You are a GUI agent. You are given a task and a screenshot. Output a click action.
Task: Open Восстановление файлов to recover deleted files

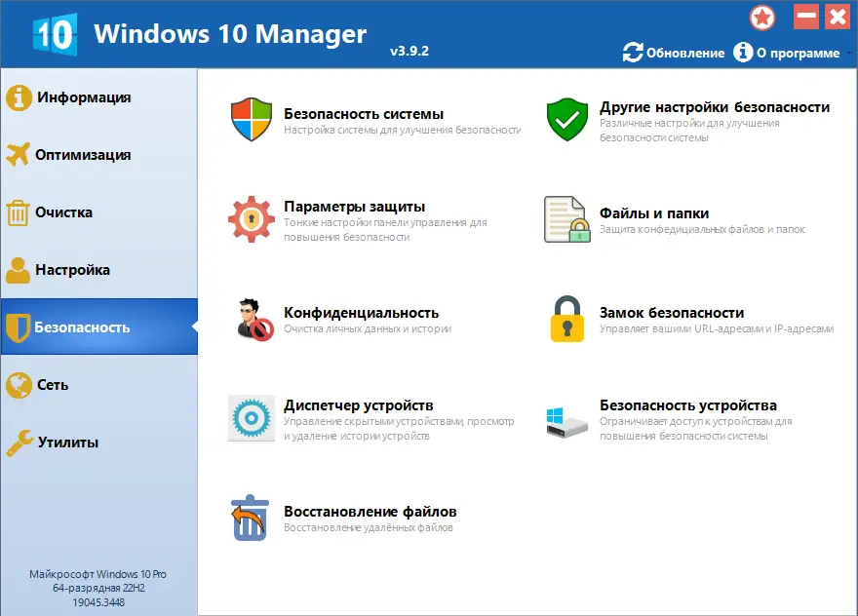pos(250,517)
